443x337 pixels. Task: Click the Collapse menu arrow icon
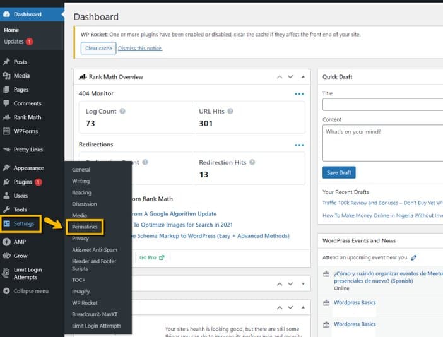6,291
